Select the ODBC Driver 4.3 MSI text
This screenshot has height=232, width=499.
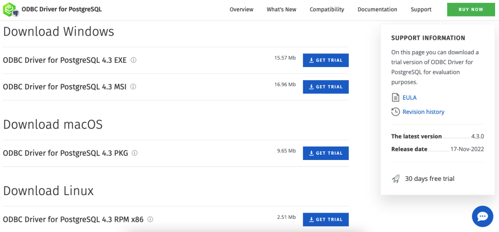[x=65, y=87]
